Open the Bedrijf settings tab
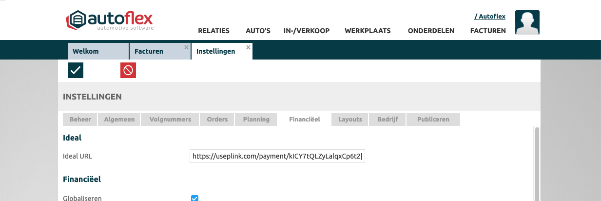601x201 pixels. click(387, 120)
